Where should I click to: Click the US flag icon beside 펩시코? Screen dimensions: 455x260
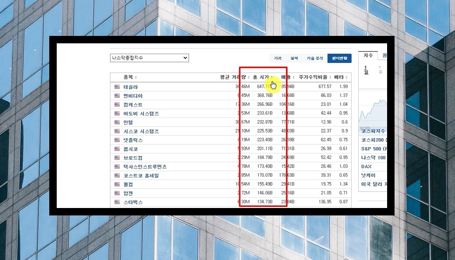117,149
